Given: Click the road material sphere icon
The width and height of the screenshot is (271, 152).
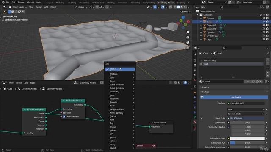Looking at the screenshot, I should pos(215,54).
